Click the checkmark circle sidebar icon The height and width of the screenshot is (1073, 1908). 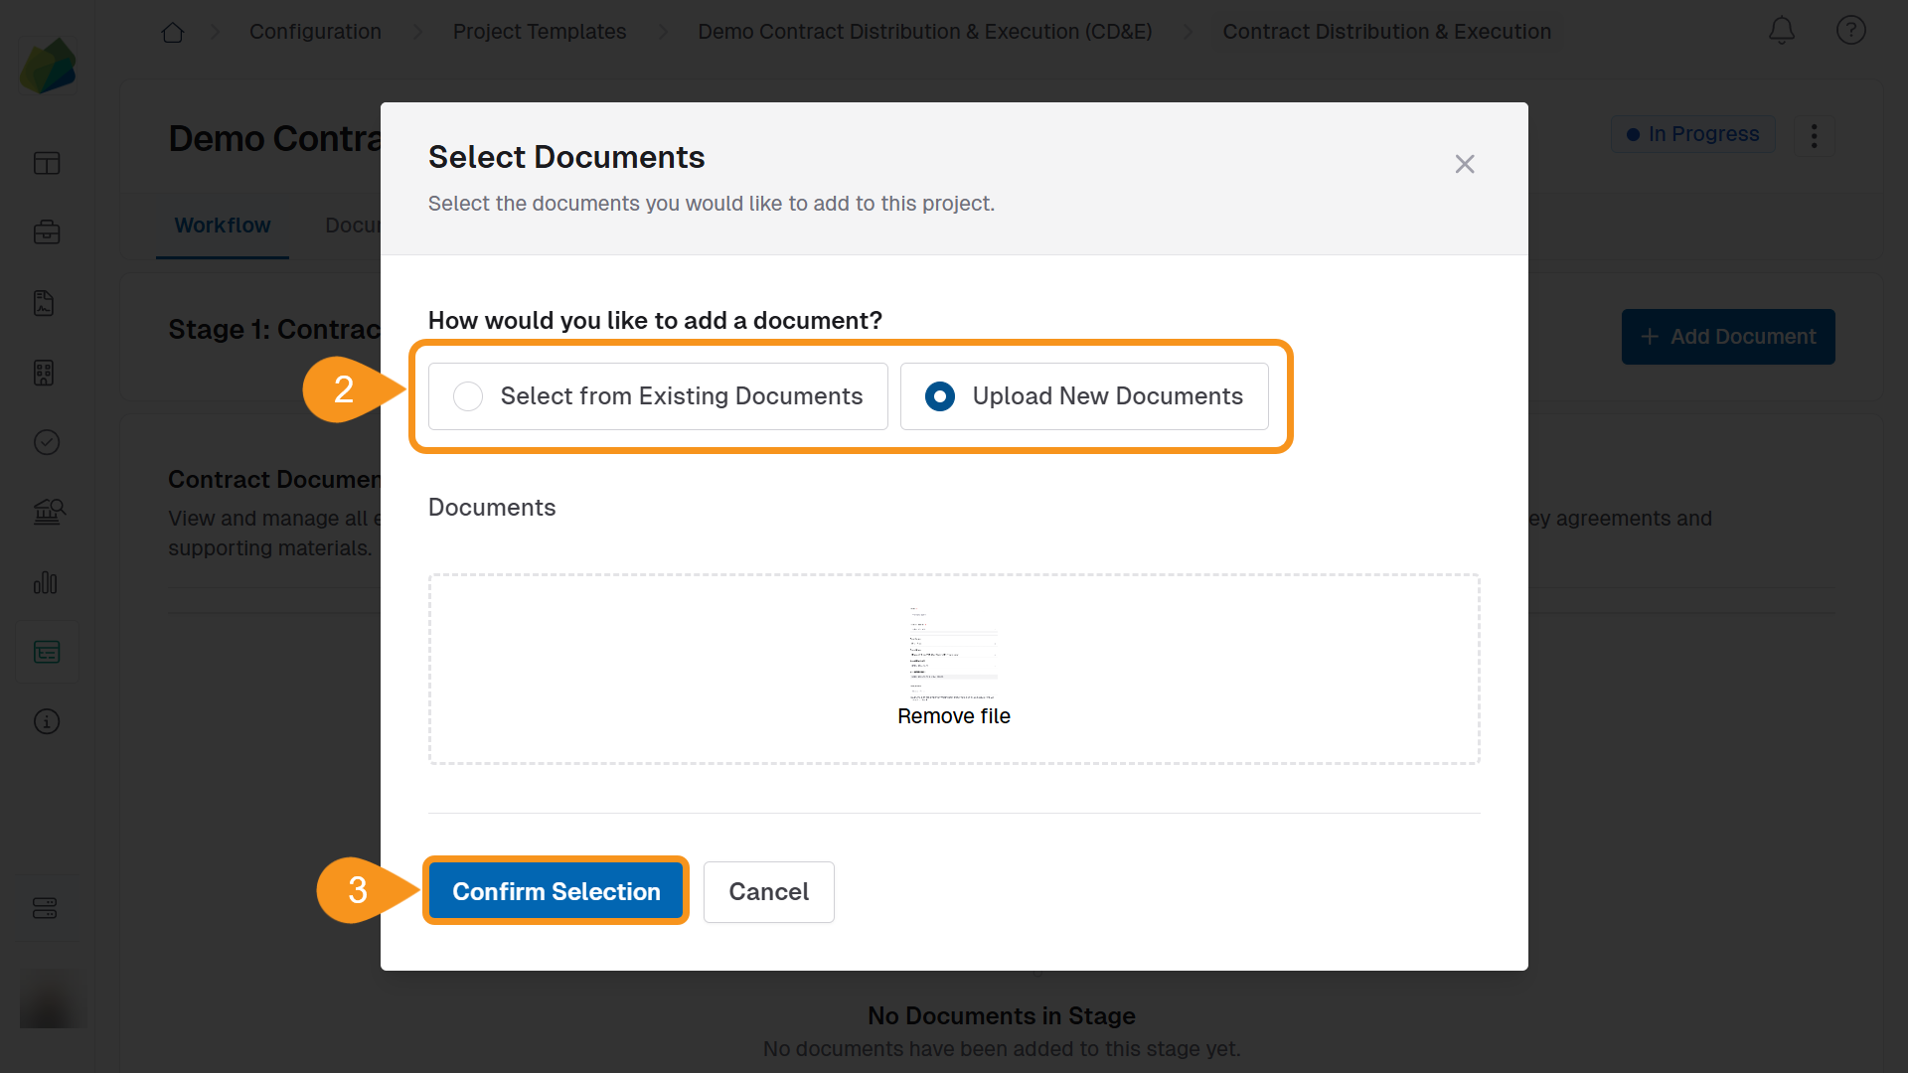point(47,442)
